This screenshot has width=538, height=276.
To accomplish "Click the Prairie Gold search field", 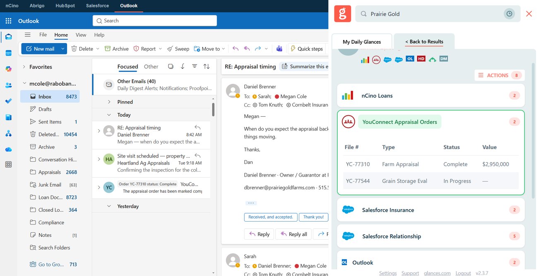I will point(430,14).
